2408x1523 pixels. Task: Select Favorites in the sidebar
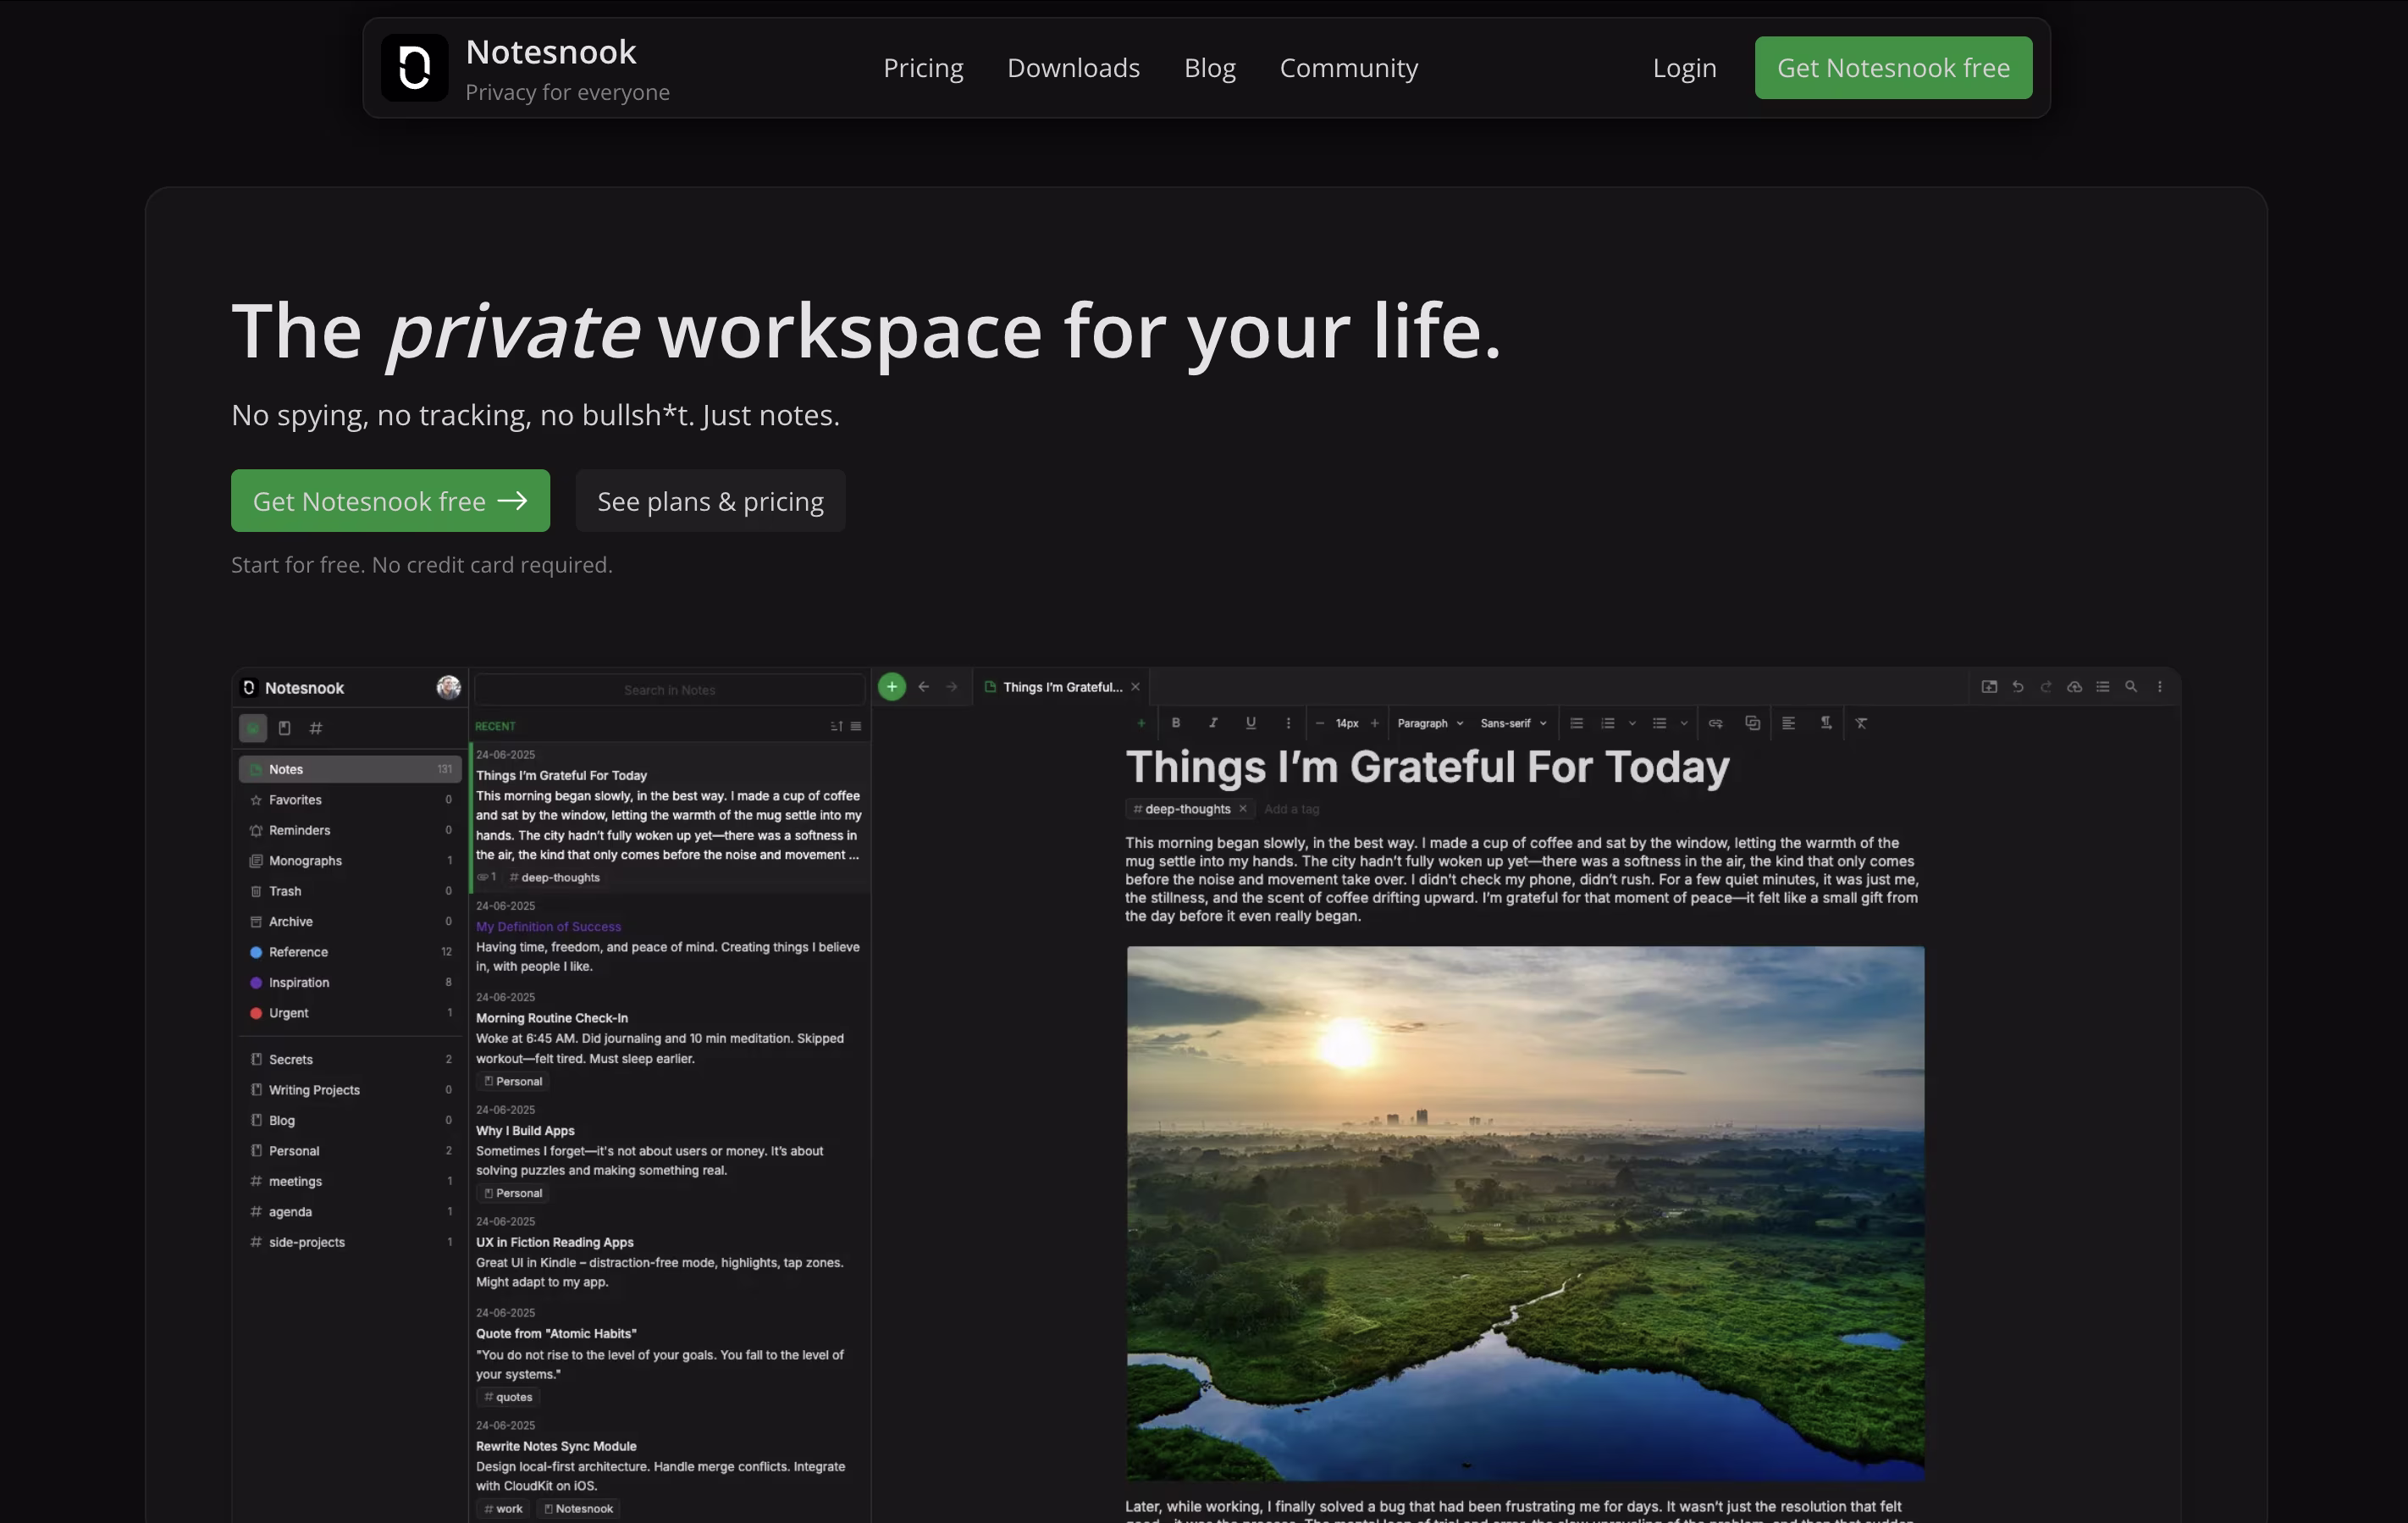pyautogui.click(x=350, y=800)
